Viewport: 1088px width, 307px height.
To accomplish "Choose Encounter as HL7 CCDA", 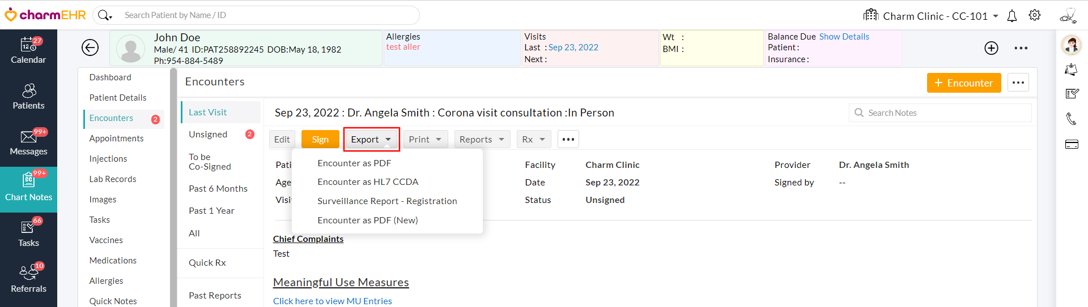I will (x=368, y=182).
